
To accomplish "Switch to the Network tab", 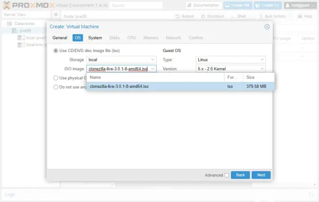I will coord(174,38).
